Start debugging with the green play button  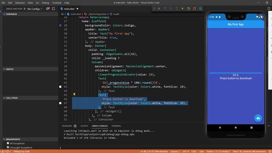click(25, 8)
